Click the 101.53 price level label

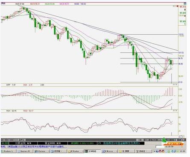tap(181, 53)
